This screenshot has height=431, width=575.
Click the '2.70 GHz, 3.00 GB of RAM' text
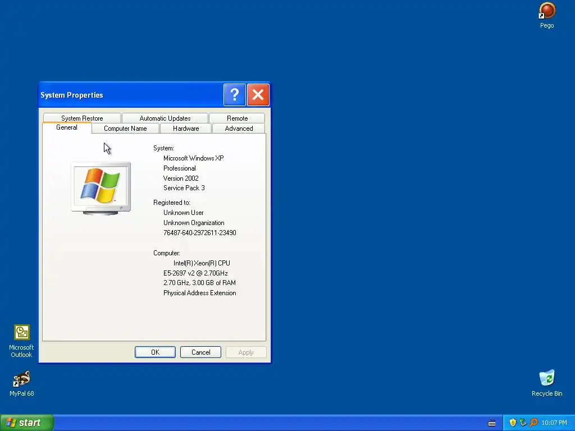point(199,283)
